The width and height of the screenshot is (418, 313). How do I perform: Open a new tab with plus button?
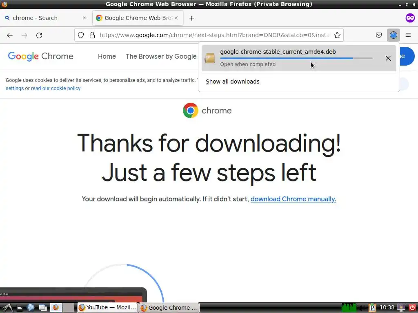[191, 18]
